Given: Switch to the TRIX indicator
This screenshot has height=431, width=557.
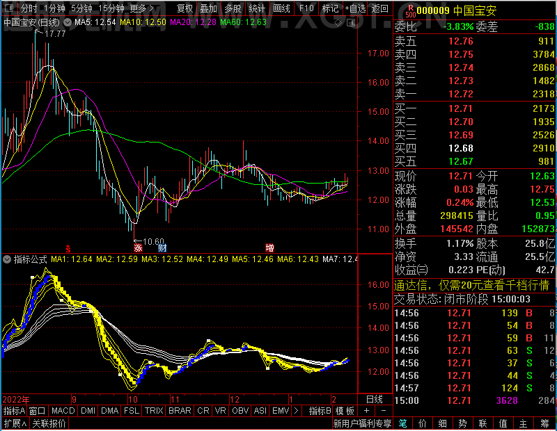Looking at the screenshot, I should pyautogui.click(x=154, y=411).
